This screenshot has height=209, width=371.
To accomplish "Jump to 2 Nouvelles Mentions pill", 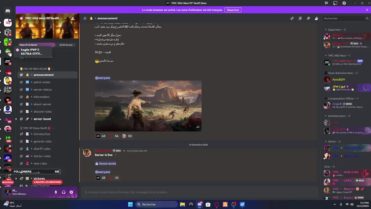I will click(x=47, y=182).
